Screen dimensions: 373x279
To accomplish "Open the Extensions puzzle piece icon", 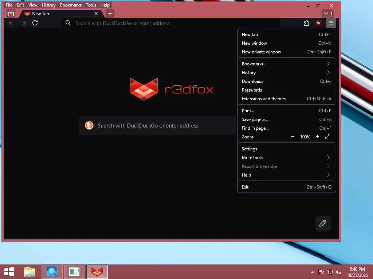I will point(306,23).
